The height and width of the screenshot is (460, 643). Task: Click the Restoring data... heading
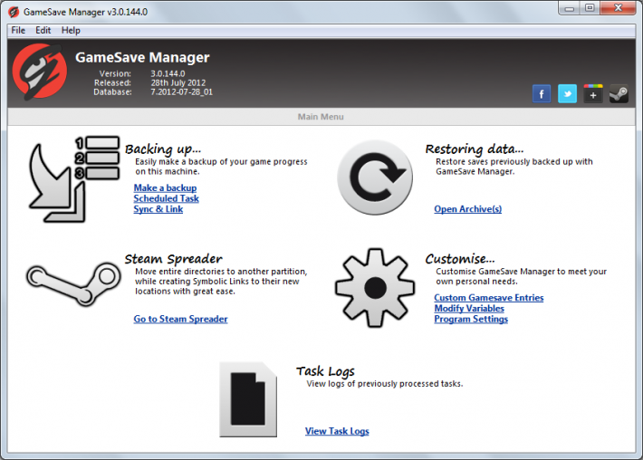click(x=475, y=149)
